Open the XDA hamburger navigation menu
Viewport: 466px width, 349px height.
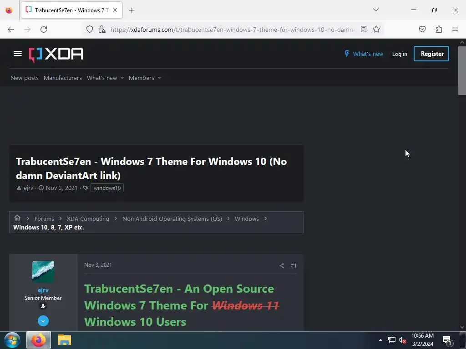pyautogui.click(x=18, y=54)
